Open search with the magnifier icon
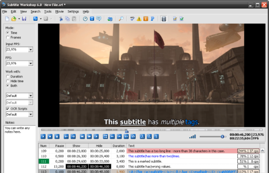 click(x=121, y=19)
